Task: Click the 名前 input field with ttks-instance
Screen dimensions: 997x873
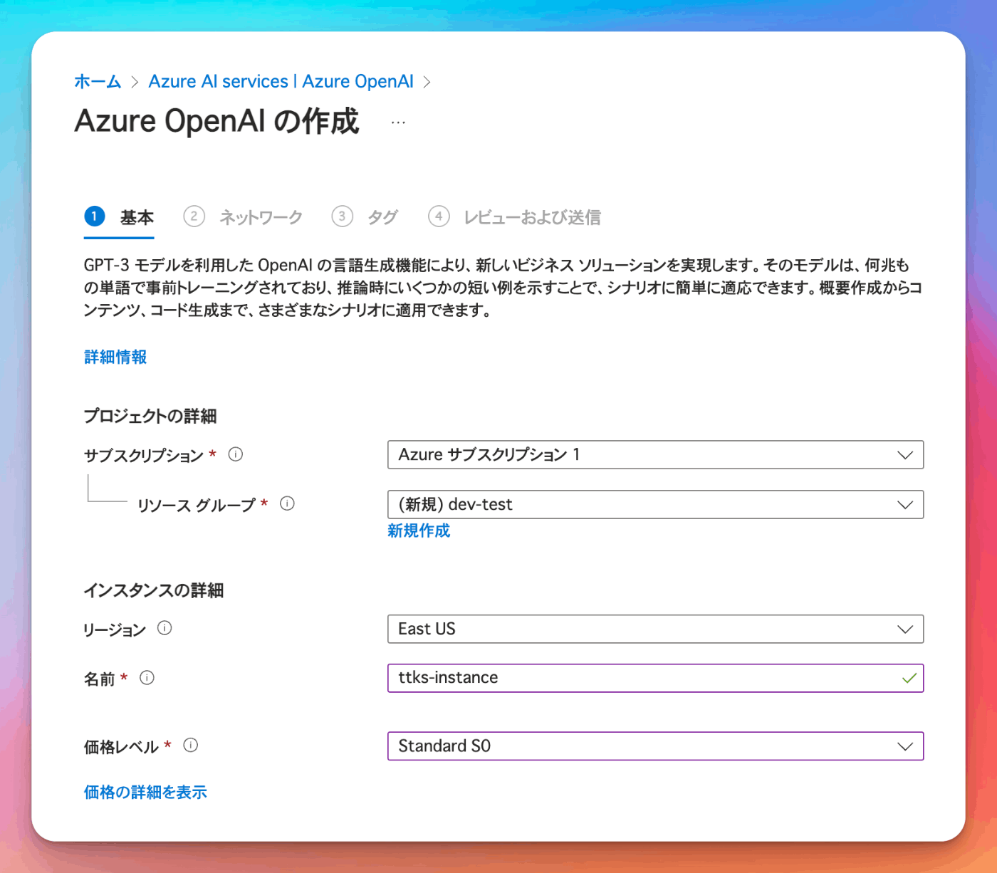Action: tap(655, 678)
